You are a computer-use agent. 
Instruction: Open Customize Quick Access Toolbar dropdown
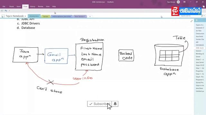[9, 11]
